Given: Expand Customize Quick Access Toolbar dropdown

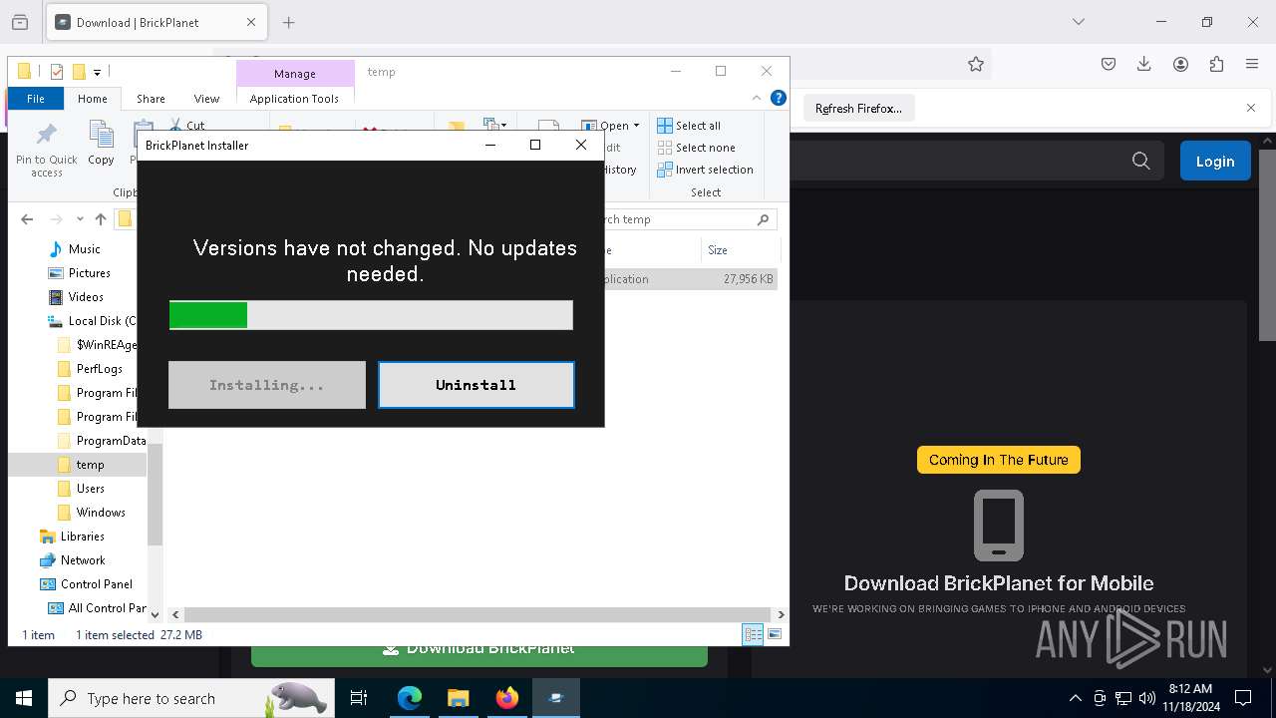Looking at the screenshot, I should coord(97,72).
